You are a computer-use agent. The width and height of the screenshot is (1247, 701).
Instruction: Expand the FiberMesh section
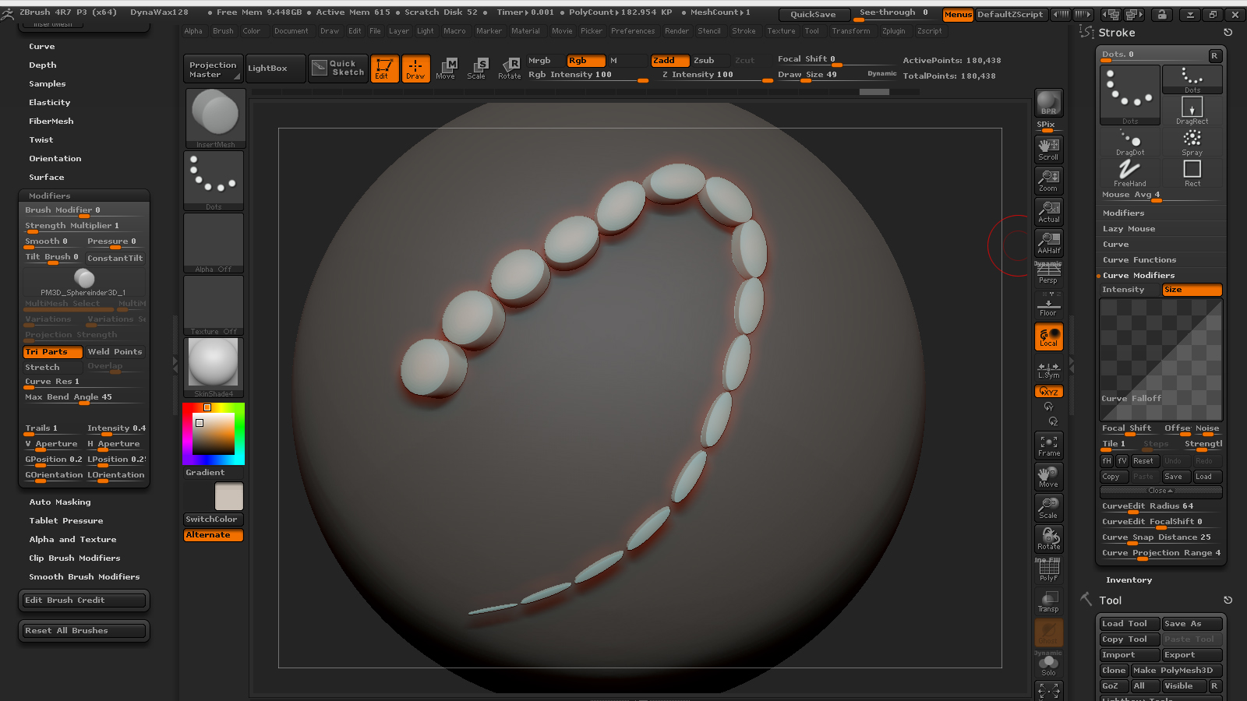[x=51, y=122]
